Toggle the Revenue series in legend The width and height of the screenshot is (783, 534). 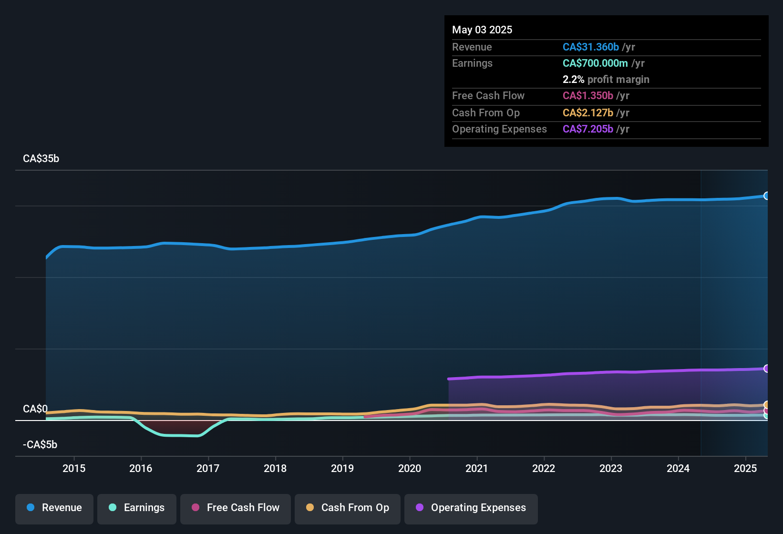54,508
